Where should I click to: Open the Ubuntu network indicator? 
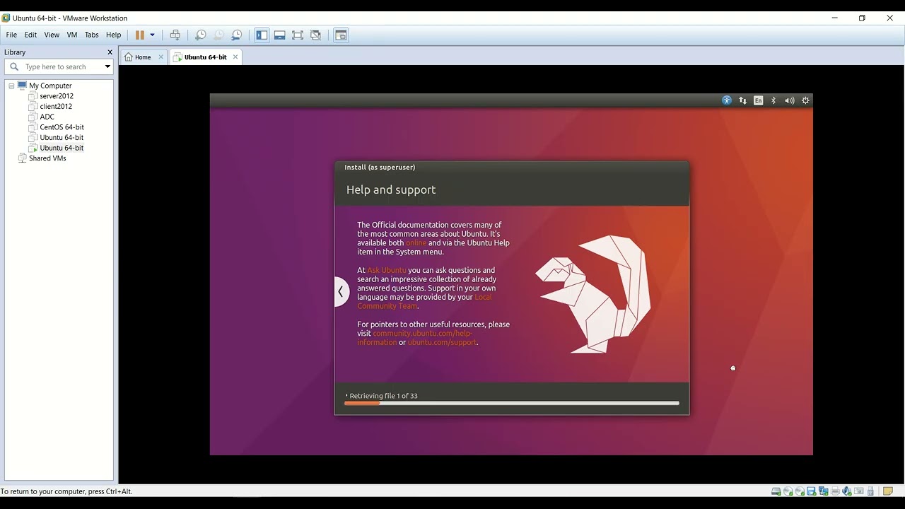[742, 100]
